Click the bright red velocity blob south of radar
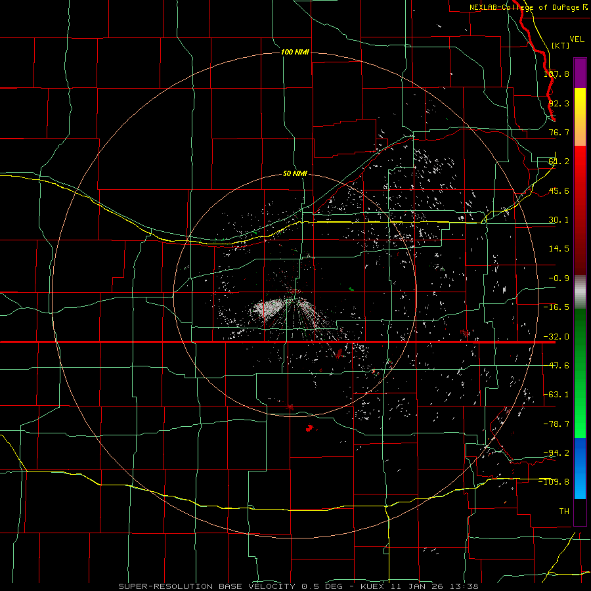 pyautogui.click(x=309, y=427)
